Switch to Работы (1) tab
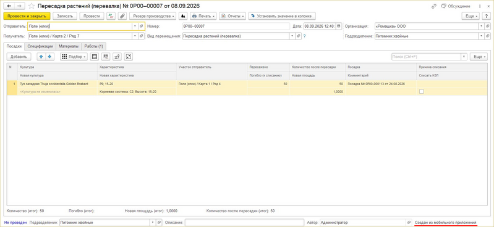This screenshot has height=227, width=494. coord(94,46)
